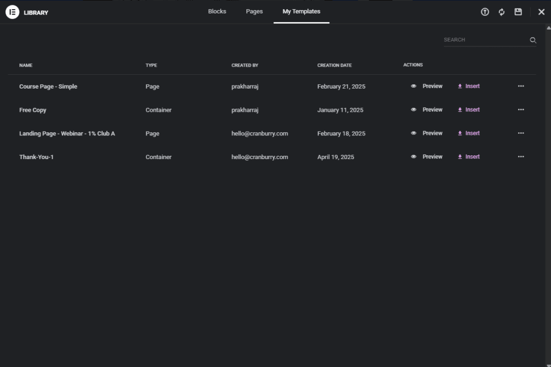Click the eye icon for Course Page - Simple
The width and height of the screenshot is (551, 367).
pyautogui.click(x=413, y=86)
